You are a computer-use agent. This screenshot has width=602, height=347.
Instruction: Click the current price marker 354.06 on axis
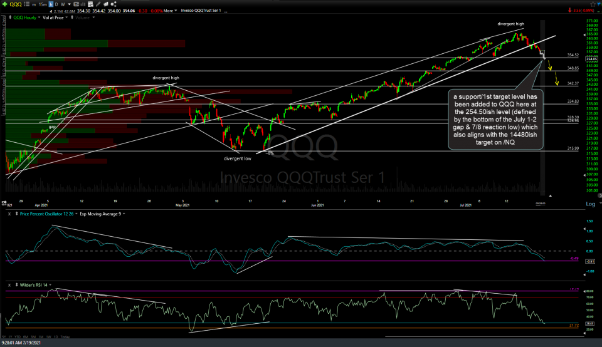[591, 59]
